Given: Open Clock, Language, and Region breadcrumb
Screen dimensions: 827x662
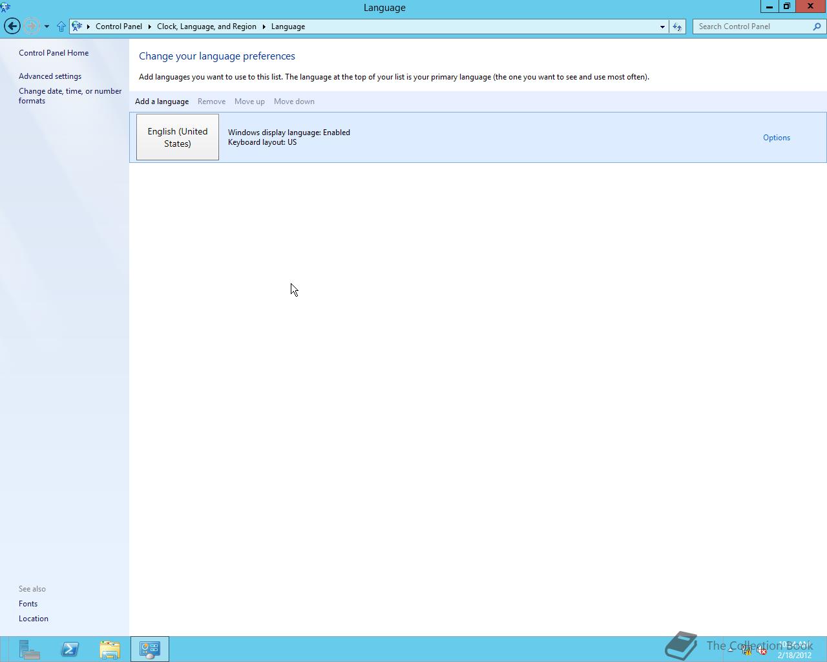Looking at the screenshot, I should click(x=207, y=27).
